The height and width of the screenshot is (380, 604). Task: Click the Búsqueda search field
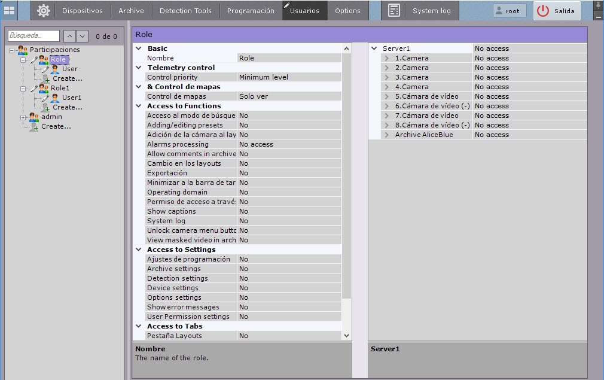click(33, 36)
